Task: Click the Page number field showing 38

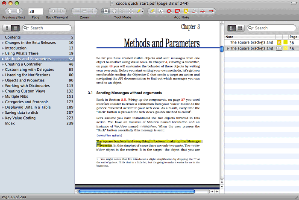Action: point(35,11)
